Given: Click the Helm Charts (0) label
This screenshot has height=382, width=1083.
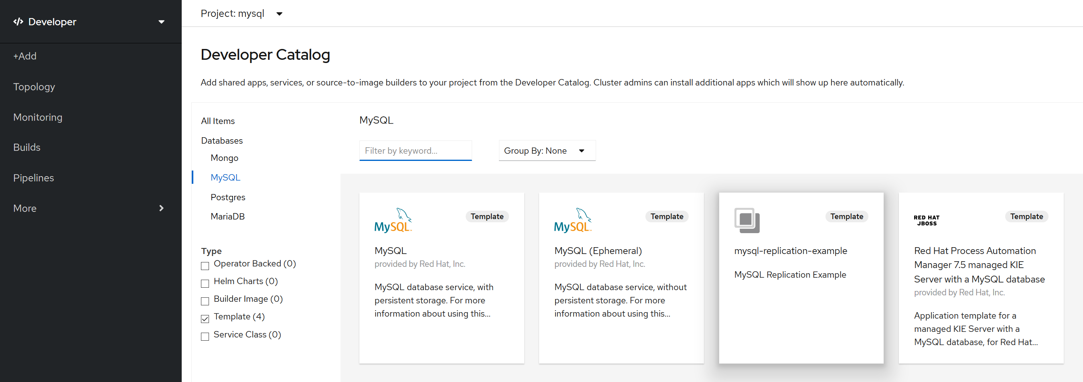Looking at the screenshot, I should click(x=245, y=281).
